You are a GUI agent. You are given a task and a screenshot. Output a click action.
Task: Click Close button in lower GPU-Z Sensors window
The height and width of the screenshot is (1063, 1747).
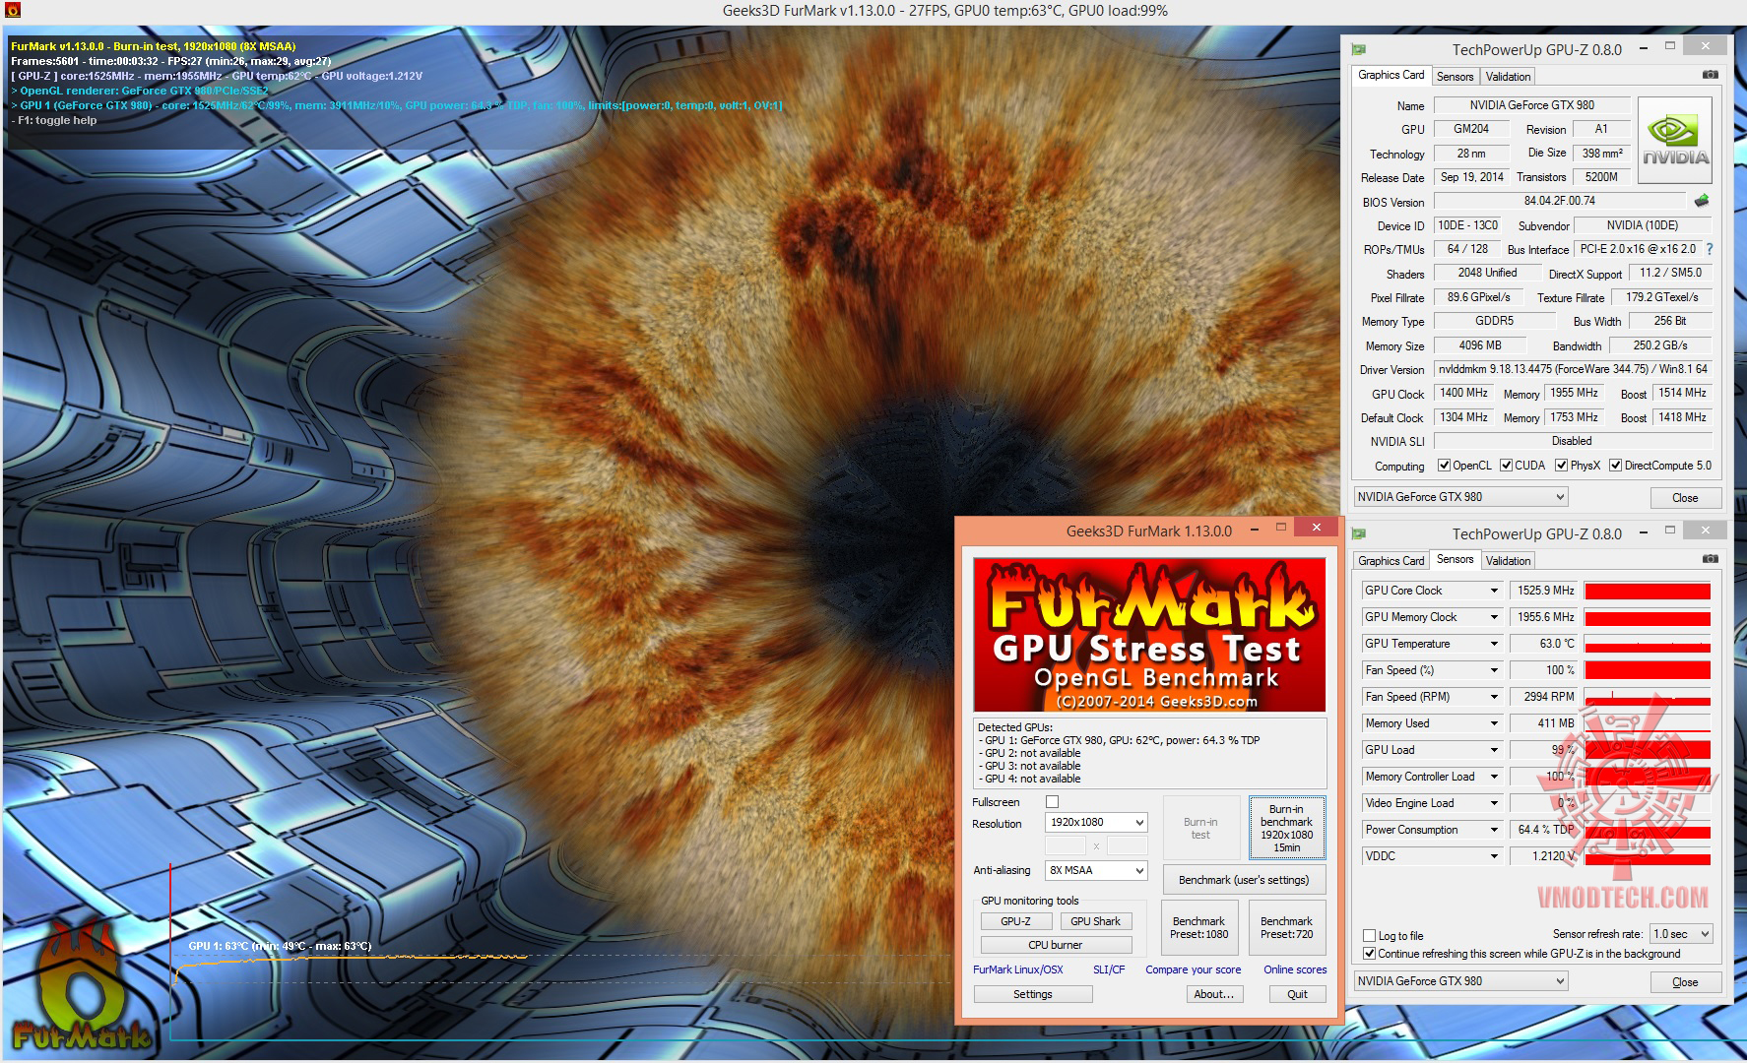tap(1685, 981)
